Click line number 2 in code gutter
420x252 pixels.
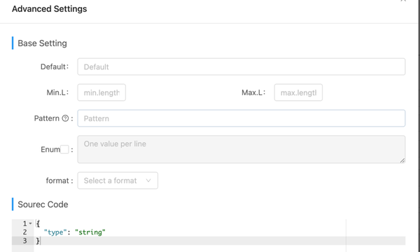(24, 232)
